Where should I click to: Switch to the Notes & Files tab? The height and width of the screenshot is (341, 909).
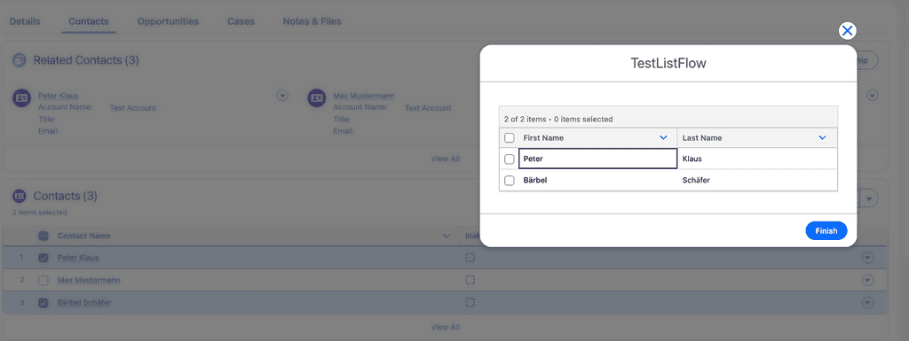click(x=312, y=21)
